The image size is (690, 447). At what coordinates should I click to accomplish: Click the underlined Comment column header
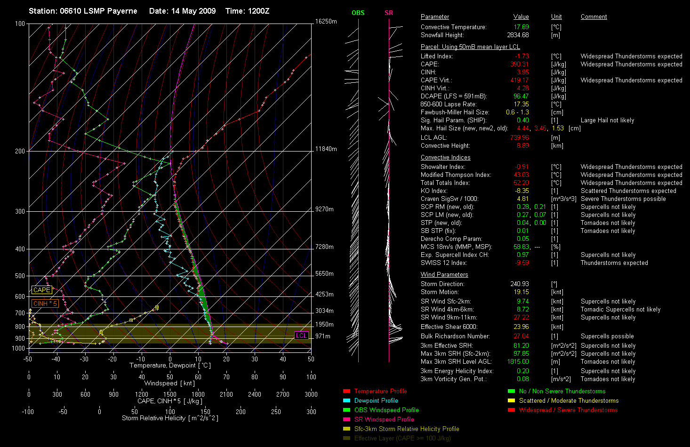(594, 17)
